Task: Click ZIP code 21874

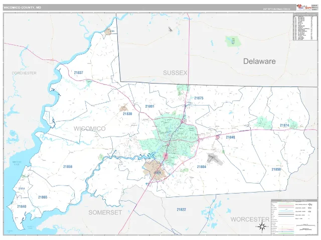Action: coord(284,125)
